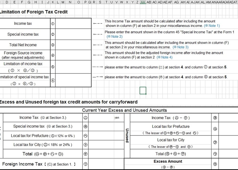The image size is (238, 170).
Task: Click the vertical 'Unused' label
Action: pos(127,135)
